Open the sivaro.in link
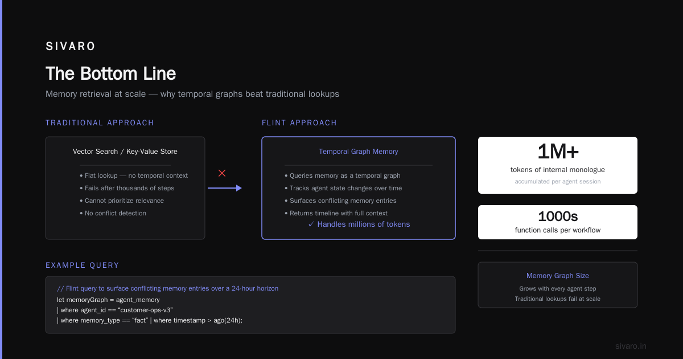The width and height of the screenshot is (683, 359). [631, 346]
